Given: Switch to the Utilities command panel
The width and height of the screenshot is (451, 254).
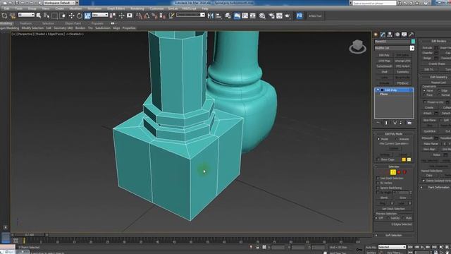Looking at the screenshot, I should pos(412,35).
